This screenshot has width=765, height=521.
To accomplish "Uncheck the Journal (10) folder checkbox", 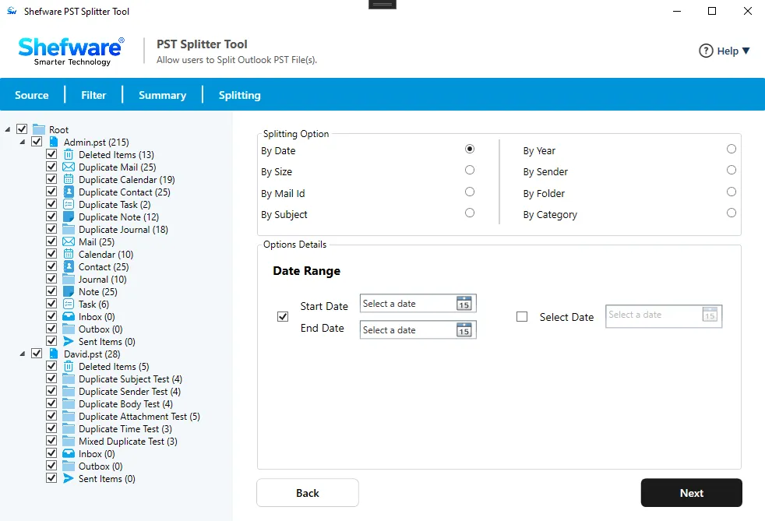I will pos(51,279).
